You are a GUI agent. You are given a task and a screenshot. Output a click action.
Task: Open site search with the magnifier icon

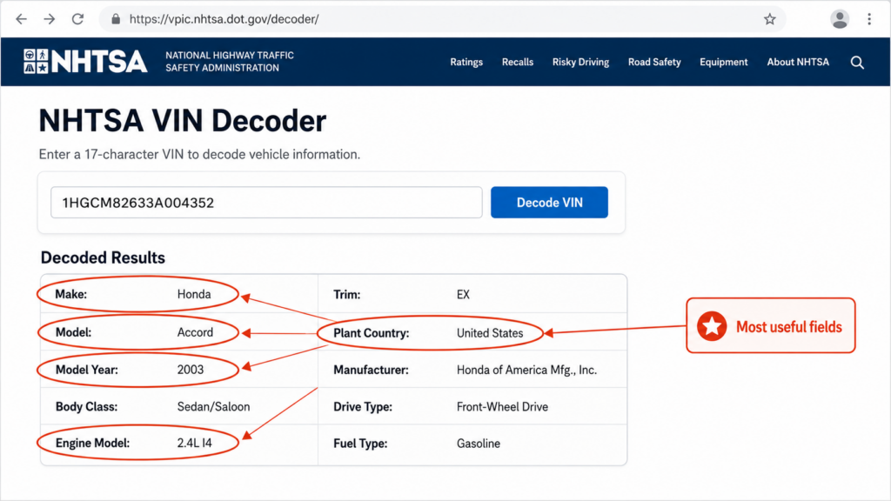857,63
